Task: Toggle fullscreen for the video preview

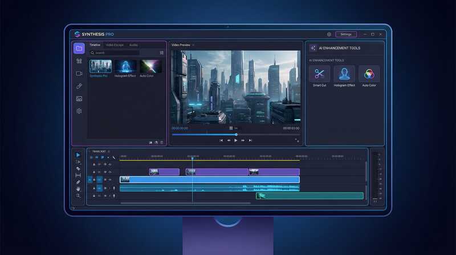Action: [x=296, y=140]
